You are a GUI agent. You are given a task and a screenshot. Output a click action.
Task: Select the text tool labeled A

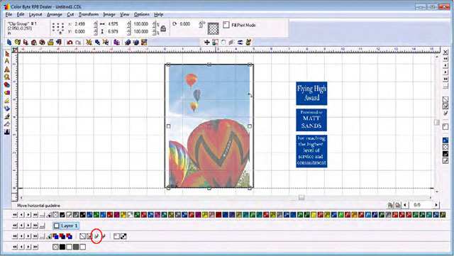tap(7, 62)
